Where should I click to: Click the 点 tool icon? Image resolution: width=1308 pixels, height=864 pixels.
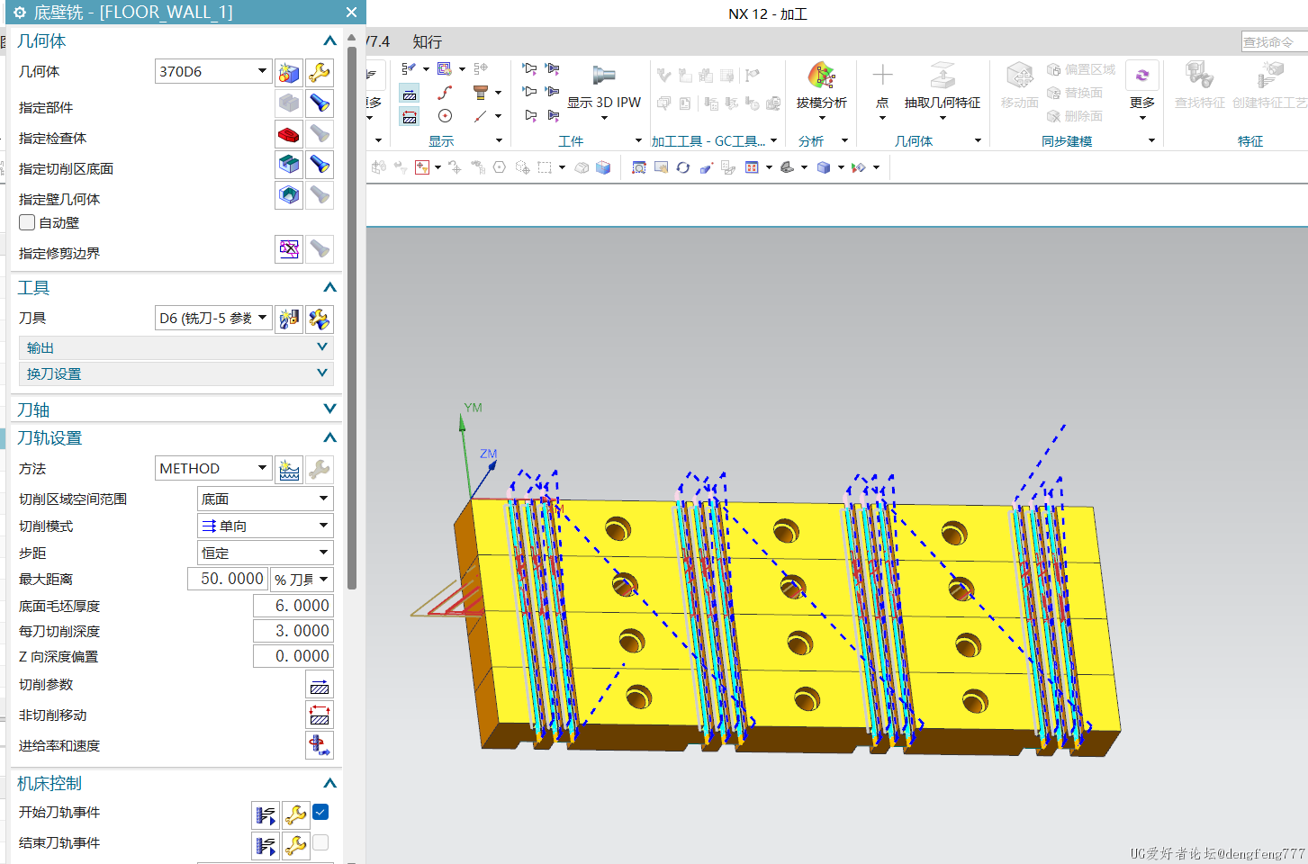(x=882, y=76)
